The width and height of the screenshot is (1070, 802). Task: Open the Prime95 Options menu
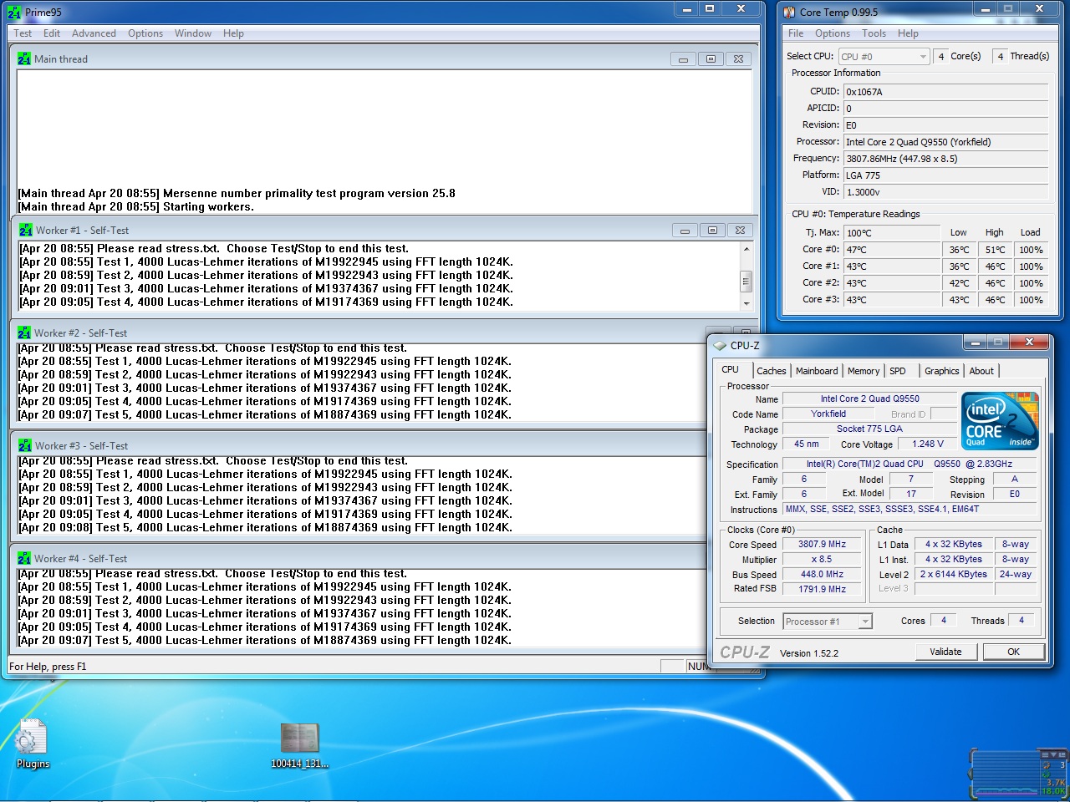click(x=145, y=33)
